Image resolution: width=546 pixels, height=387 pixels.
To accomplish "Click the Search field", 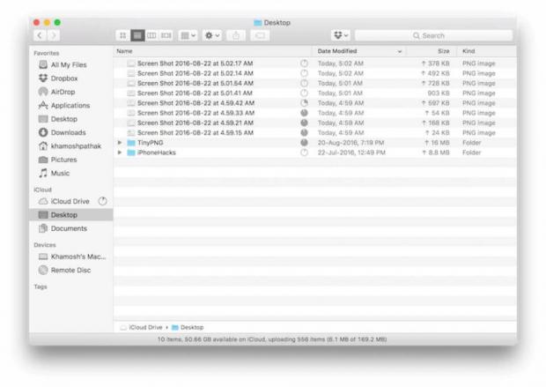I will point(433,35).
